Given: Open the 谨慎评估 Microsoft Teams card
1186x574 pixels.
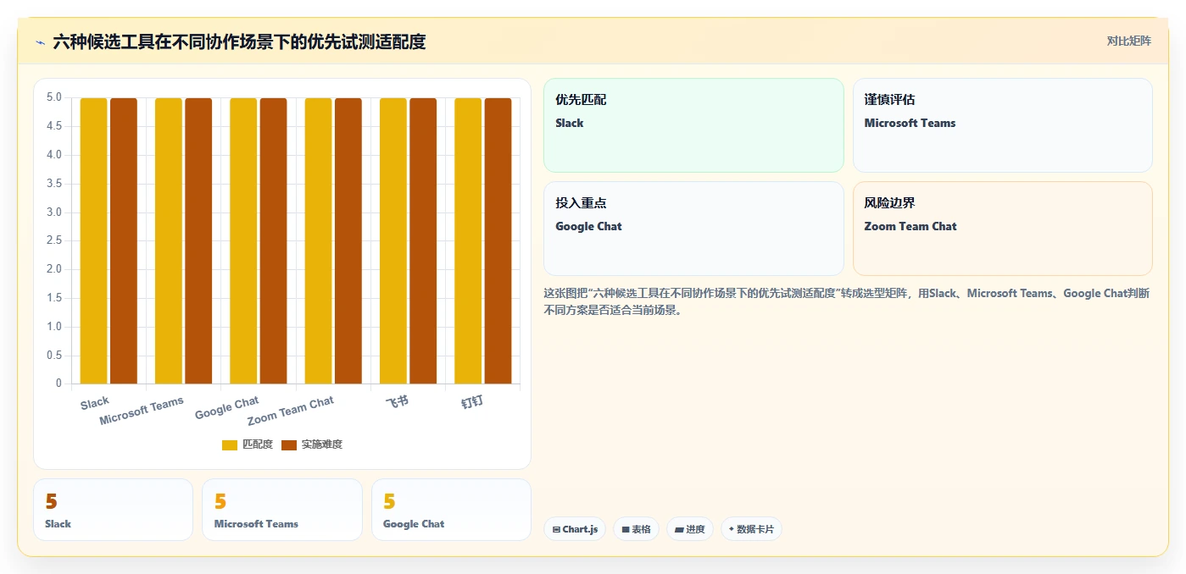Looking at the screenshot, I should click(x=1003, y=125).
